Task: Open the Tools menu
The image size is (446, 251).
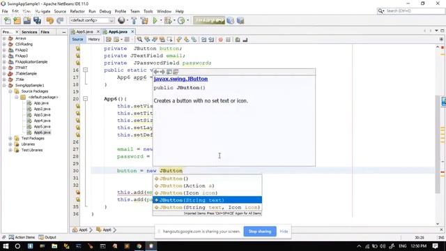Action: click(x=148, y=11)
